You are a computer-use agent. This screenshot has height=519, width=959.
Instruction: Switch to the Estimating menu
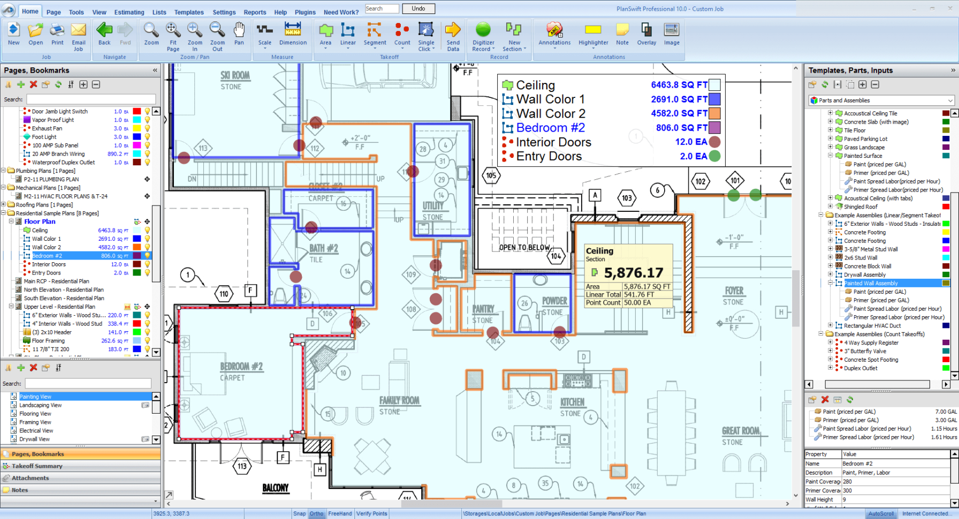128,12
